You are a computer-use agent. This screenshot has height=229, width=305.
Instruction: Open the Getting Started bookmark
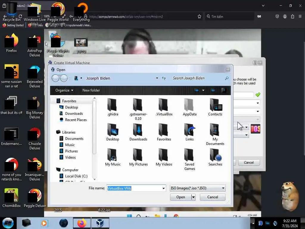click(x=13, y=25)
